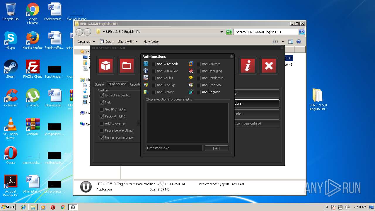Tick the Anti-Anubis checkbox
This screenshot has width=375, height=211.
(154, 78)
